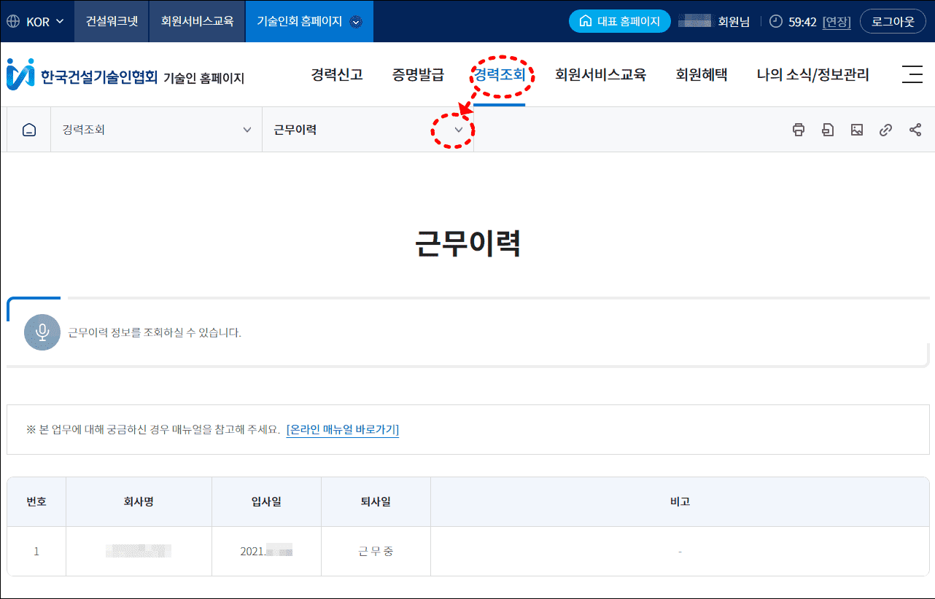Open the 건설워크넷 tab
The width and height of the screenshot is (935, 599).
[x=111, y=21]
